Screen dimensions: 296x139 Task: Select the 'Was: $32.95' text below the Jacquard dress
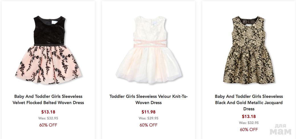pyautogui.click(x=249, y=123)
